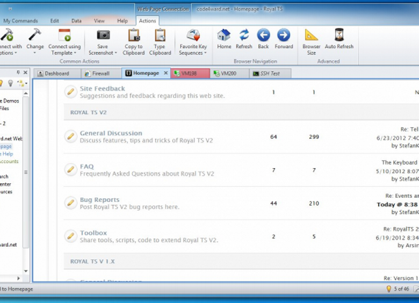This screenshot has height=303, width=419.
Task: Open sparkle icon dropdown in panel
Action: coord(26,83)
